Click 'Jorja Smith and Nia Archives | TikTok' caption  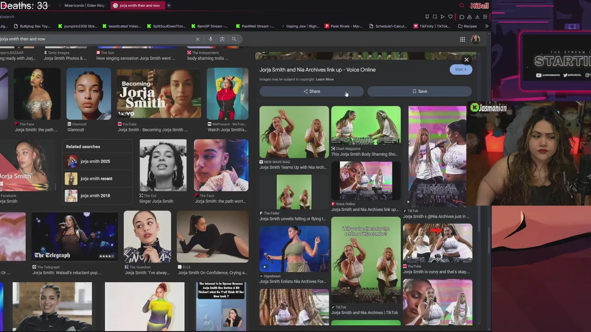tap(364, 313)
